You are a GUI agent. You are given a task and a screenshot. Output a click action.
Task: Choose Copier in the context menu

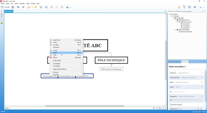[x=66, y=52]
